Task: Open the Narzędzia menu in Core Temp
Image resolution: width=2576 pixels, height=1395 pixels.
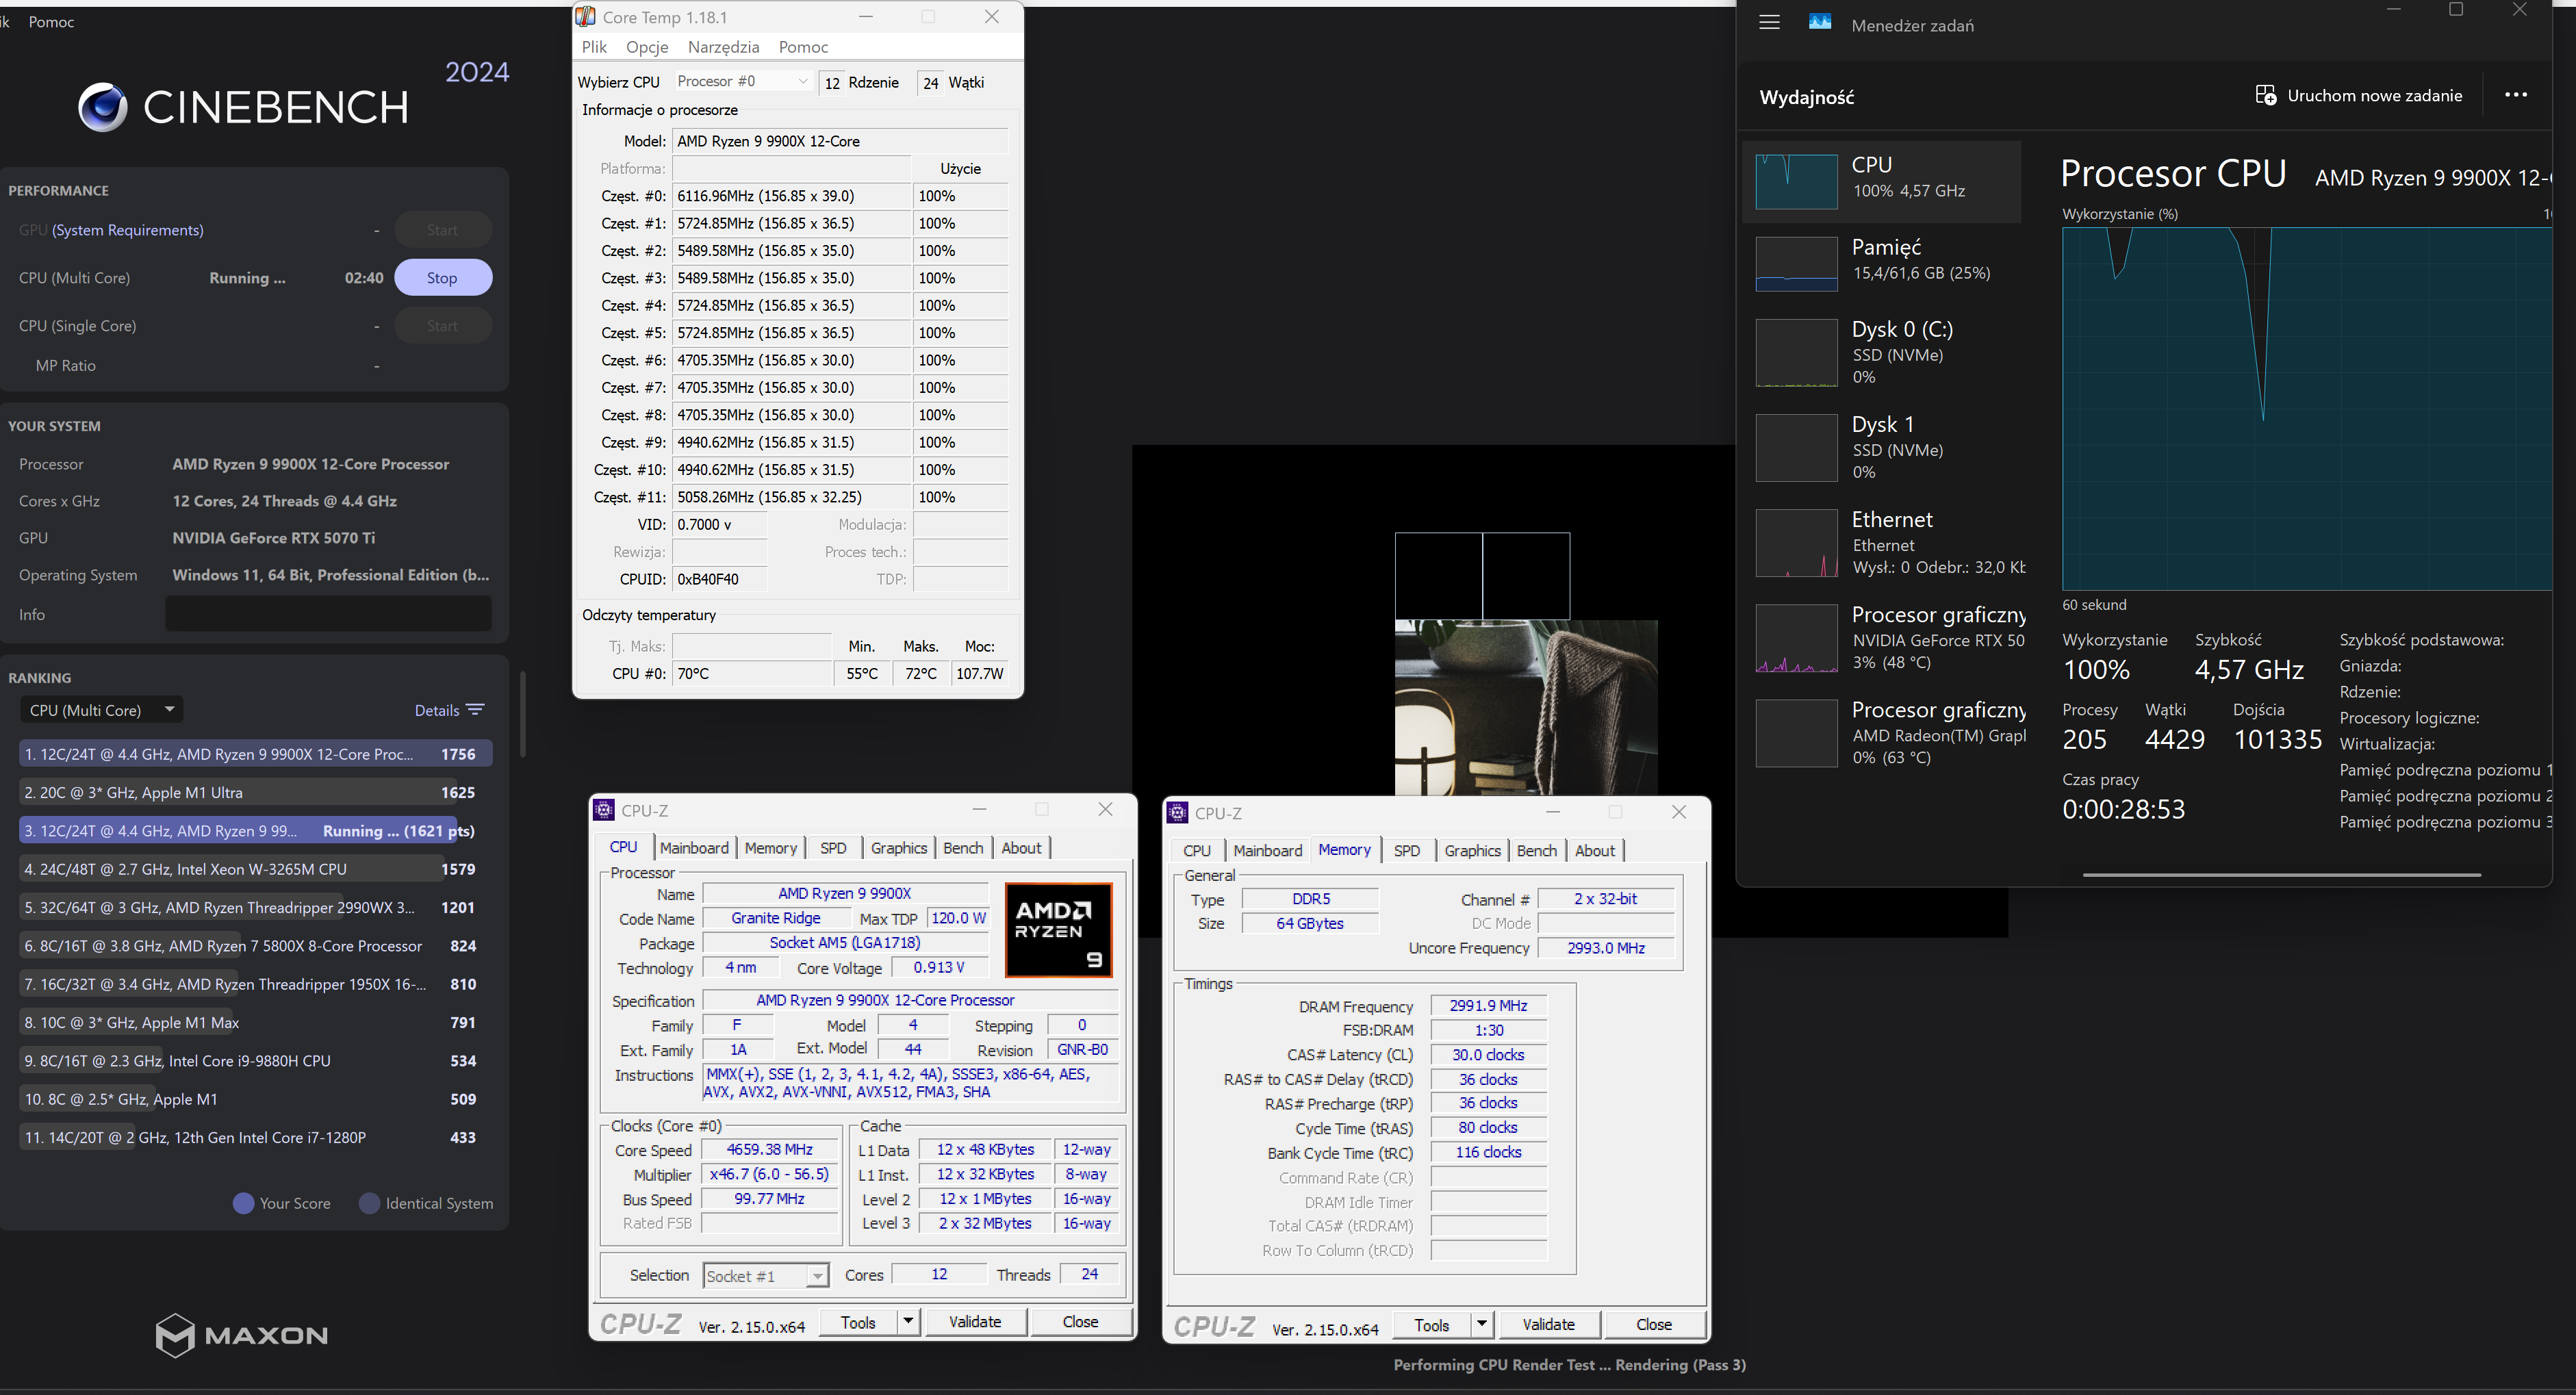Action: [723, 47]
